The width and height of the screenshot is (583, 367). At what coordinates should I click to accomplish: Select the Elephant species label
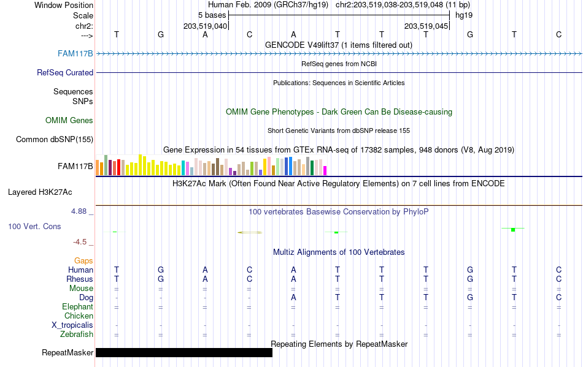point(77,307)
